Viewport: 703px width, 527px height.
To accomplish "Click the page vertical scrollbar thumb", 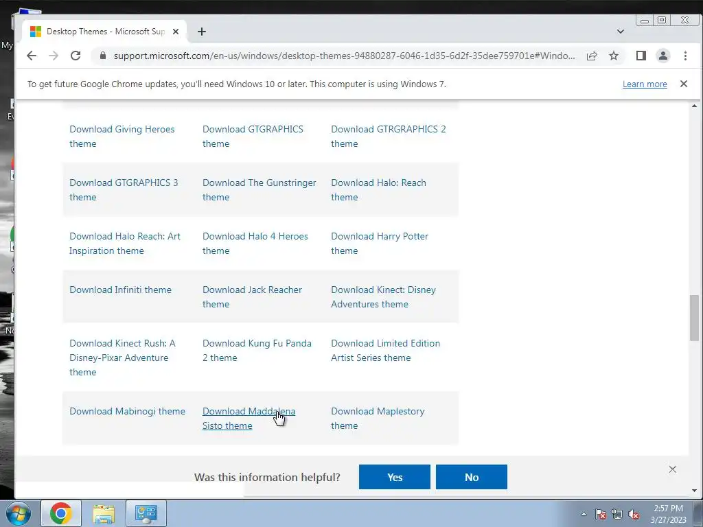I will point(694,318).
